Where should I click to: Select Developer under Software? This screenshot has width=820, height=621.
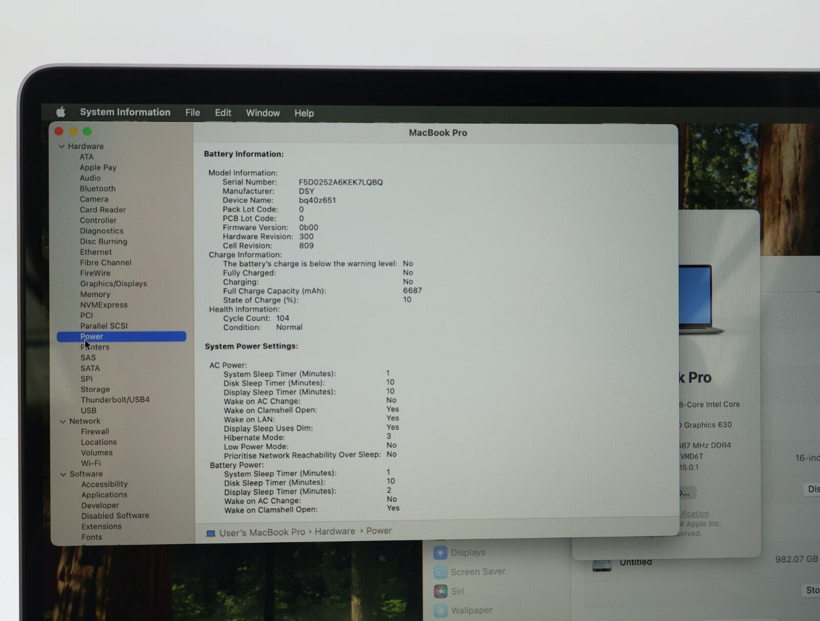coord(100,506)
